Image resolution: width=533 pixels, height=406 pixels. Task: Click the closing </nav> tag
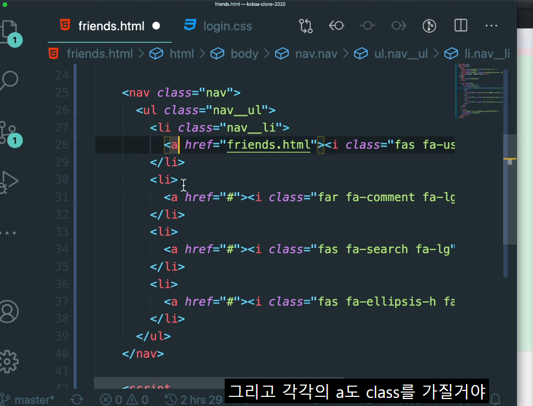[143, 353]
